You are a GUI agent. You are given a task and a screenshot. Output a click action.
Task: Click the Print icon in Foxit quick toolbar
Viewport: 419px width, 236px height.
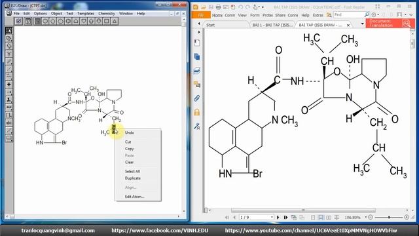coord(218,7)
